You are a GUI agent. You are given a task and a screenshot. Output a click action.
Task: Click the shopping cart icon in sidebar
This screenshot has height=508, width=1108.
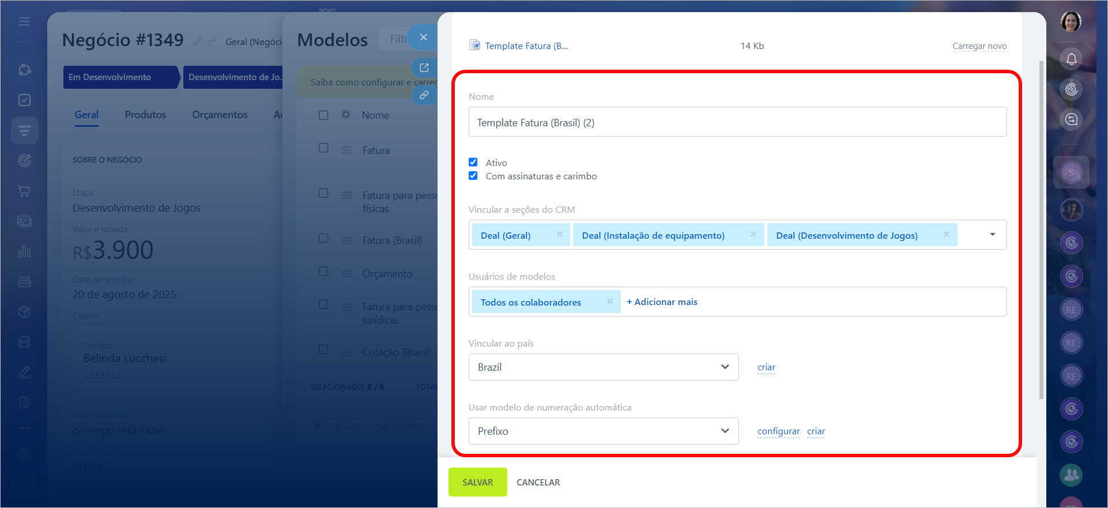[x=24, y=191]
